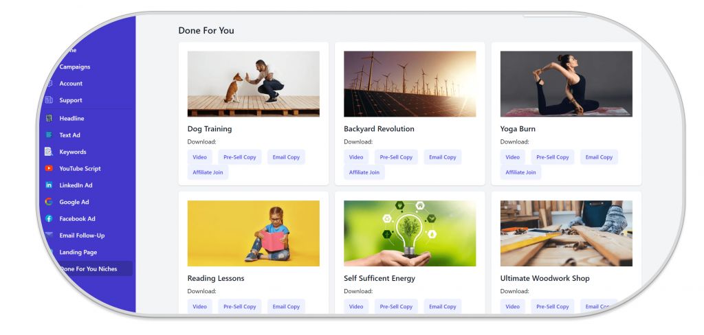Click the Self Sufficent Energy lightbulb image
704x335 pixels.
[x=410, y=233]
